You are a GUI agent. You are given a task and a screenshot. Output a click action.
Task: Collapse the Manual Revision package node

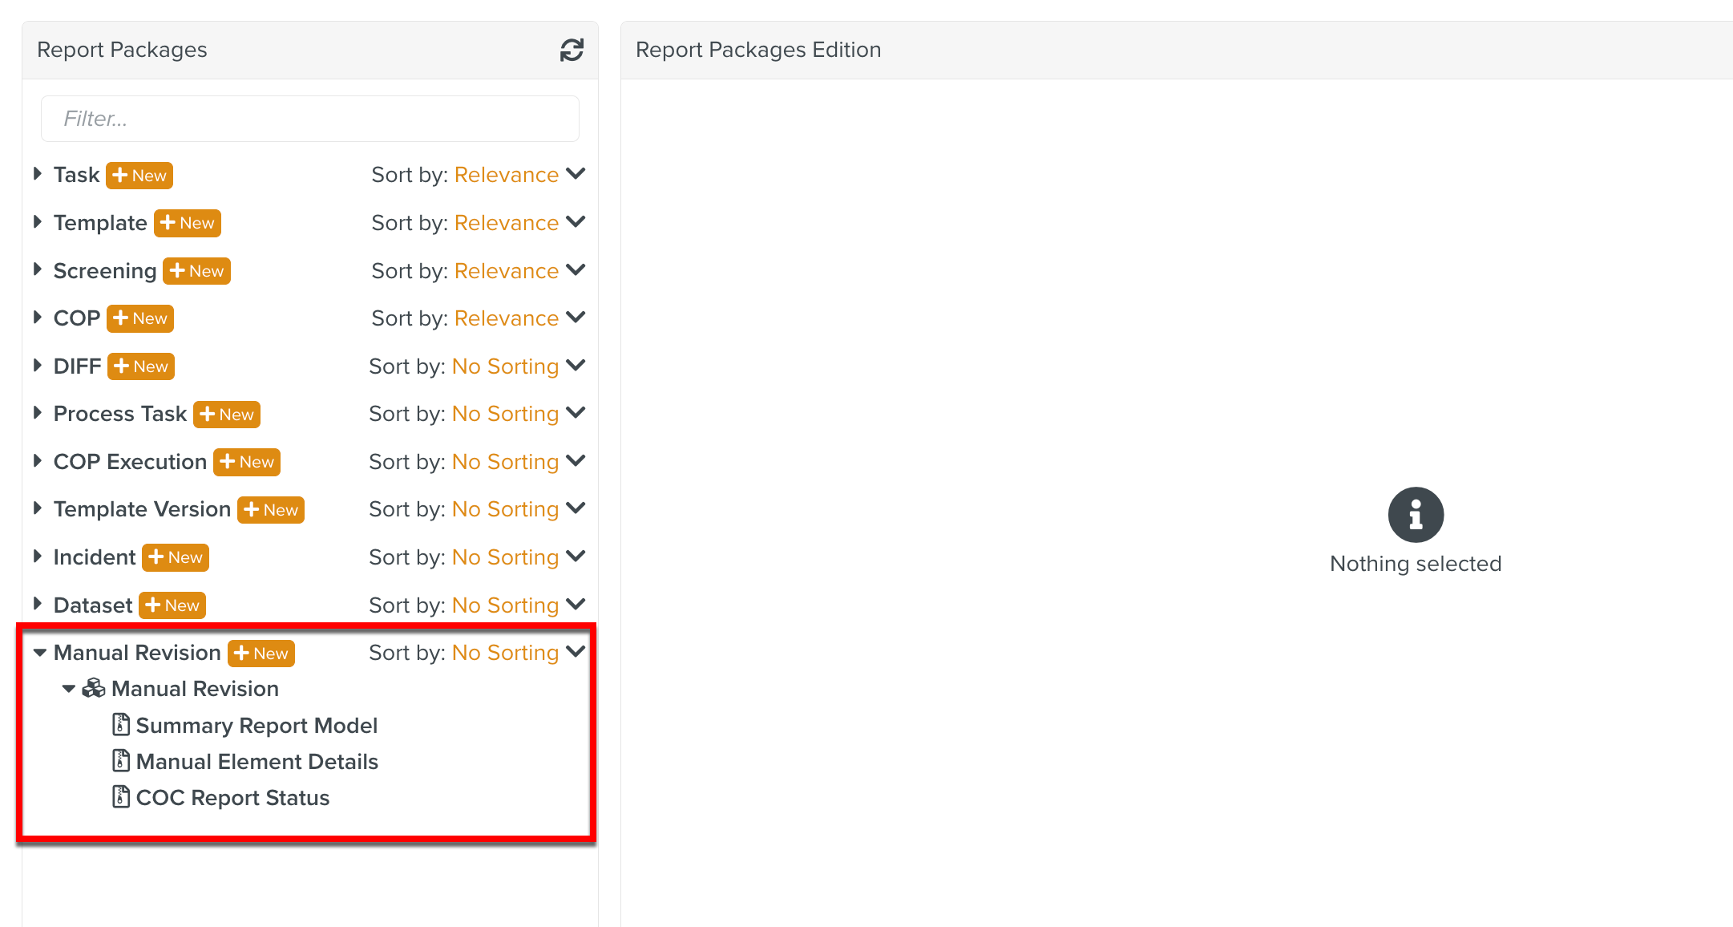click(x=69, y=689)
